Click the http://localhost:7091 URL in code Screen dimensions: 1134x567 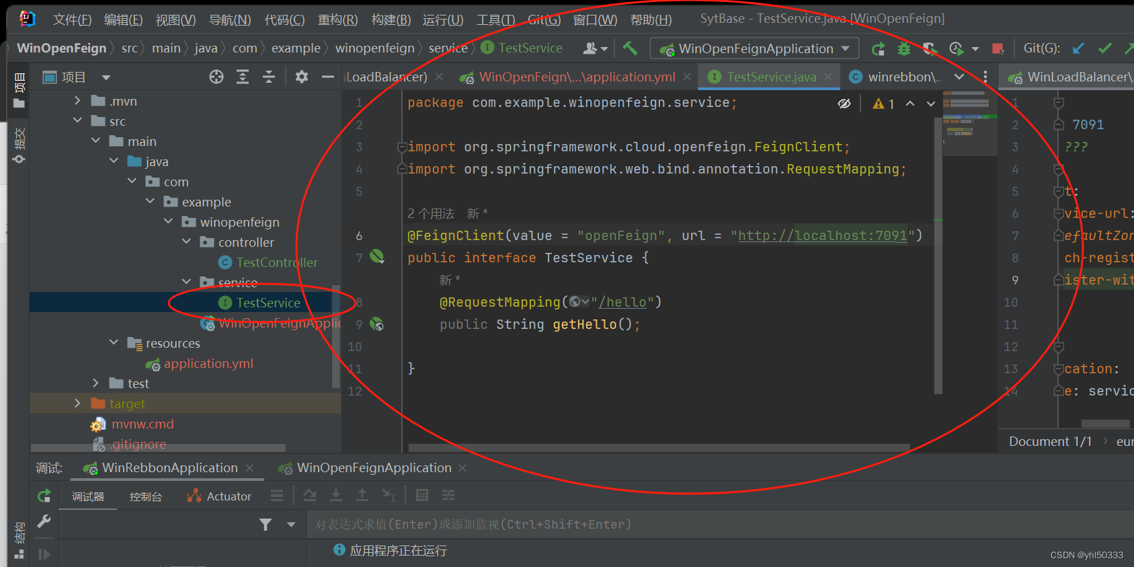(x=822, y=235)
